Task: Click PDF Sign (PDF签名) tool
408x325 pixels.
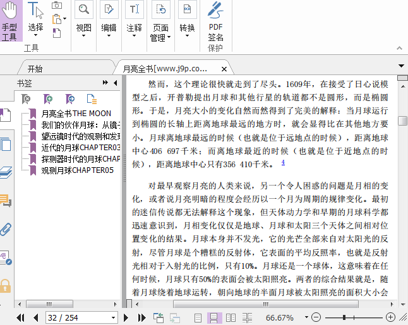Action: pos(216,21)
